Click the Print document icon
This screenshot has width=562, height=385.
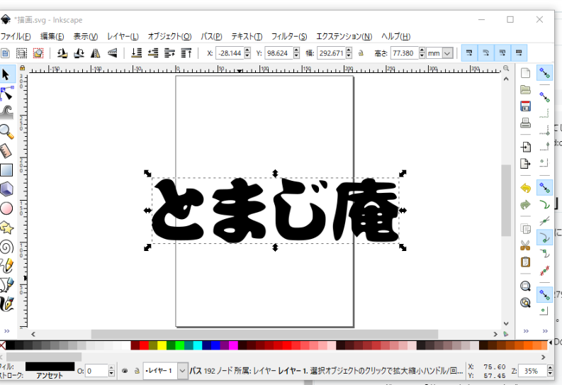(x=525, y=123)
